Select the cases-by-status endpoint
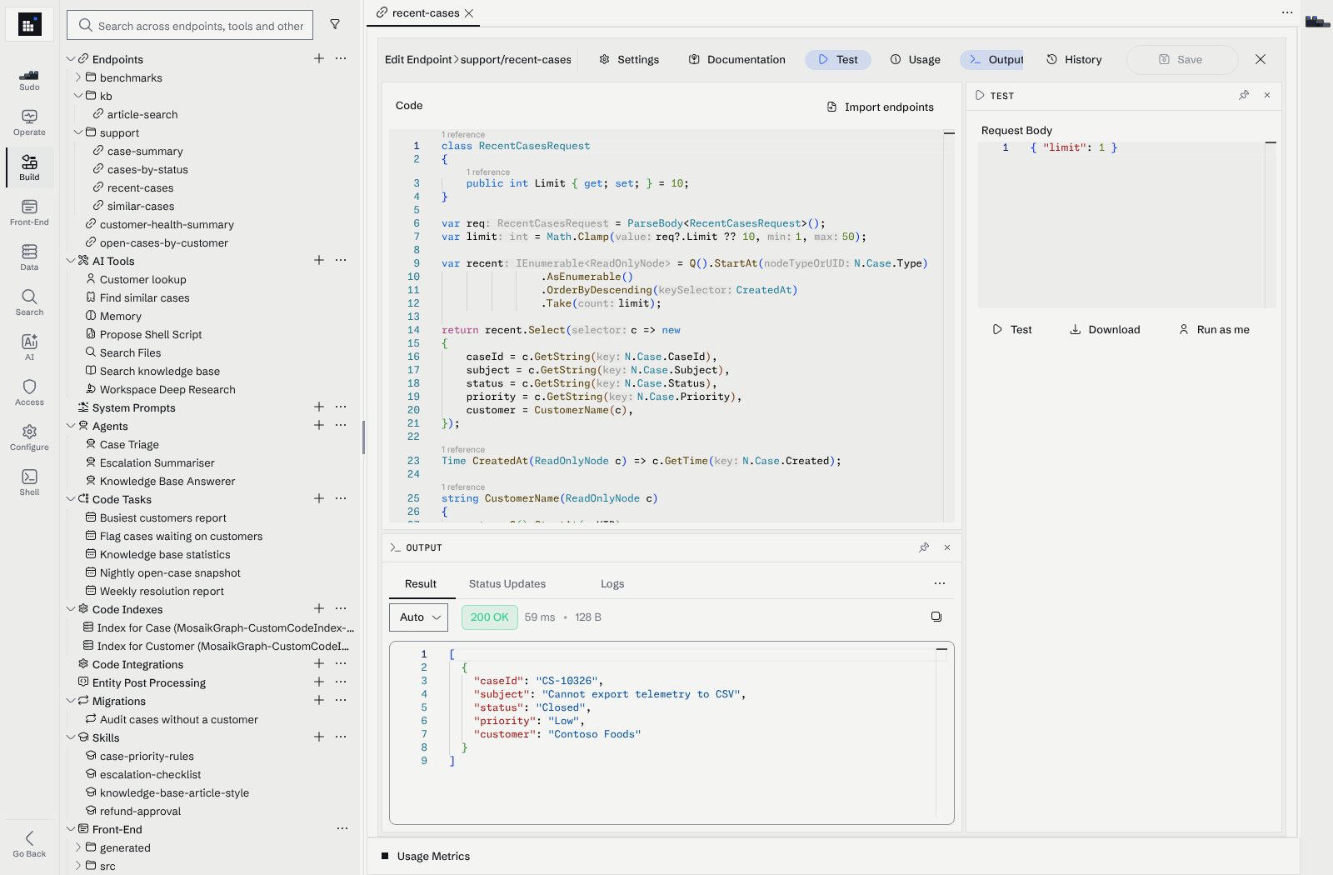1333x875 pixels. [147, 169]
